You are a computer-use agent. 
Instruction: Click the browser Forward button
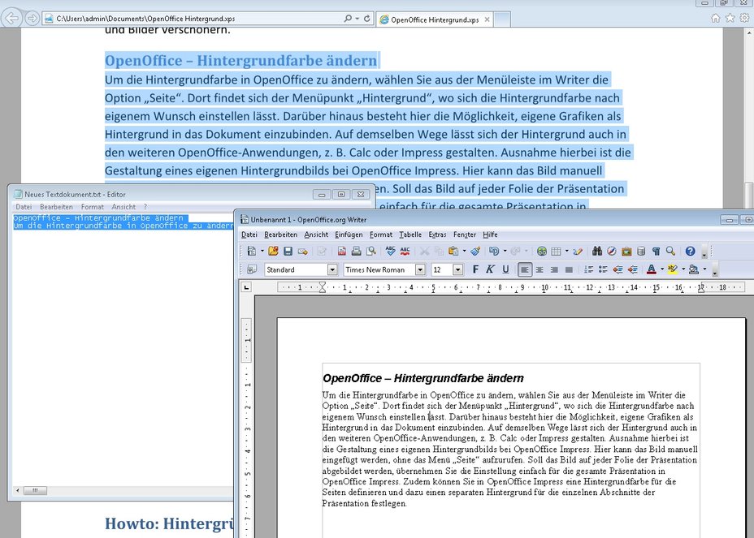pos(32,18)
